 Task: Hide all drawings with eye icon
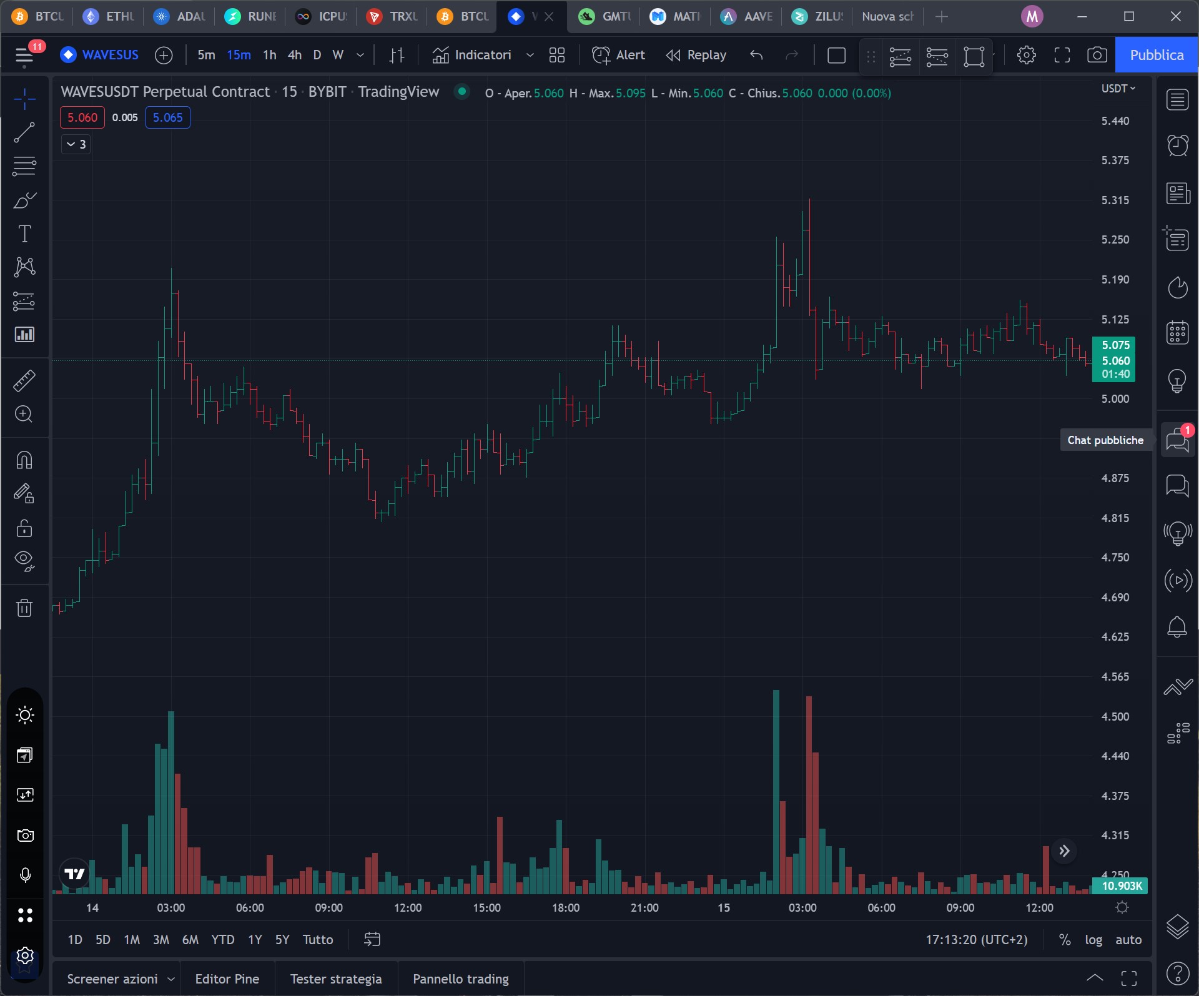[24, 561]
